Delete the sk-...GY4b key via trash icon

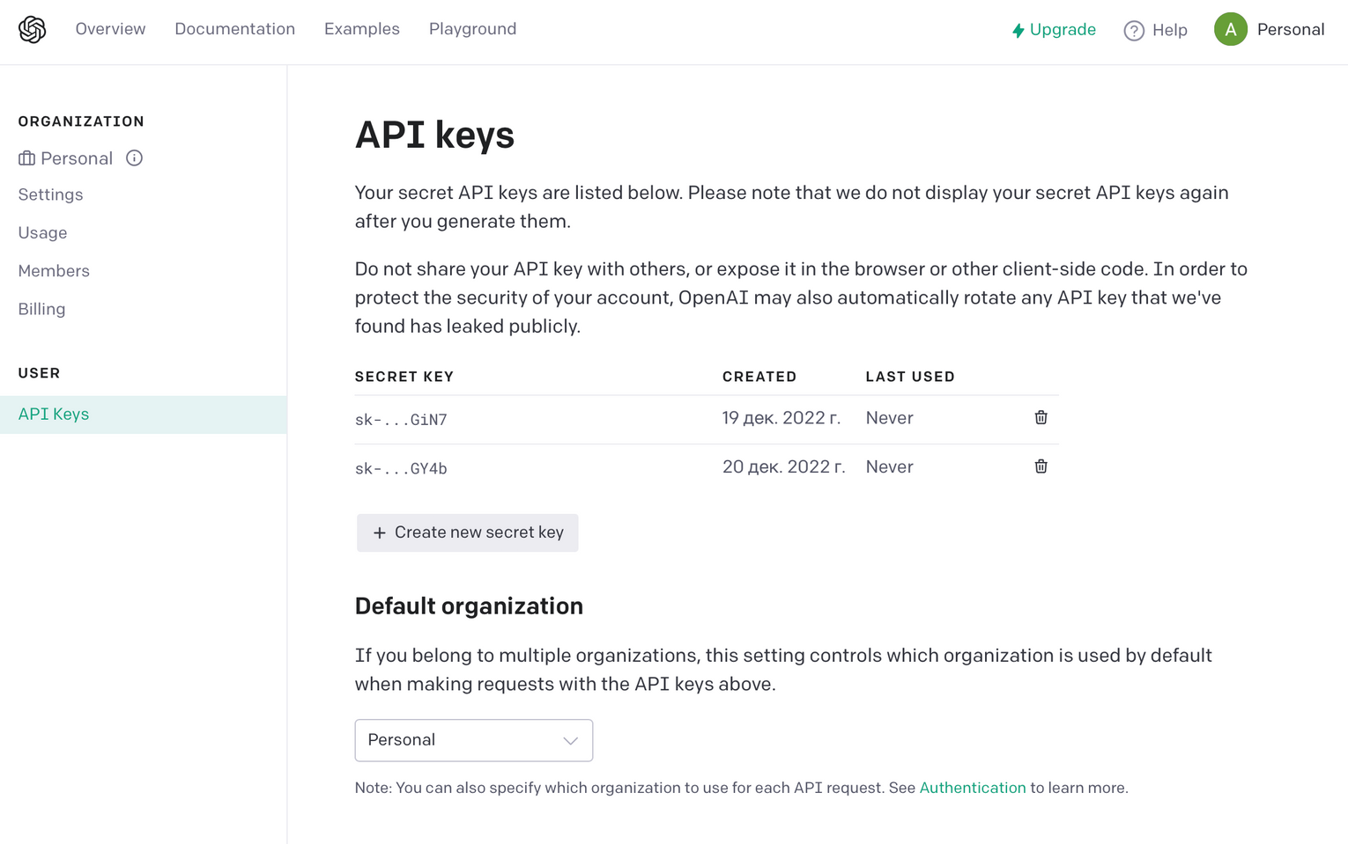[x=1041, y=466]
